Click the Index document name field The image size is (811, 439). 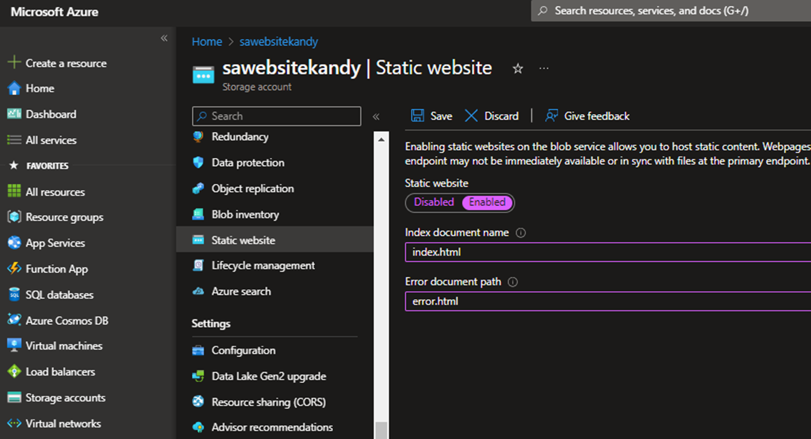point(608,252)
